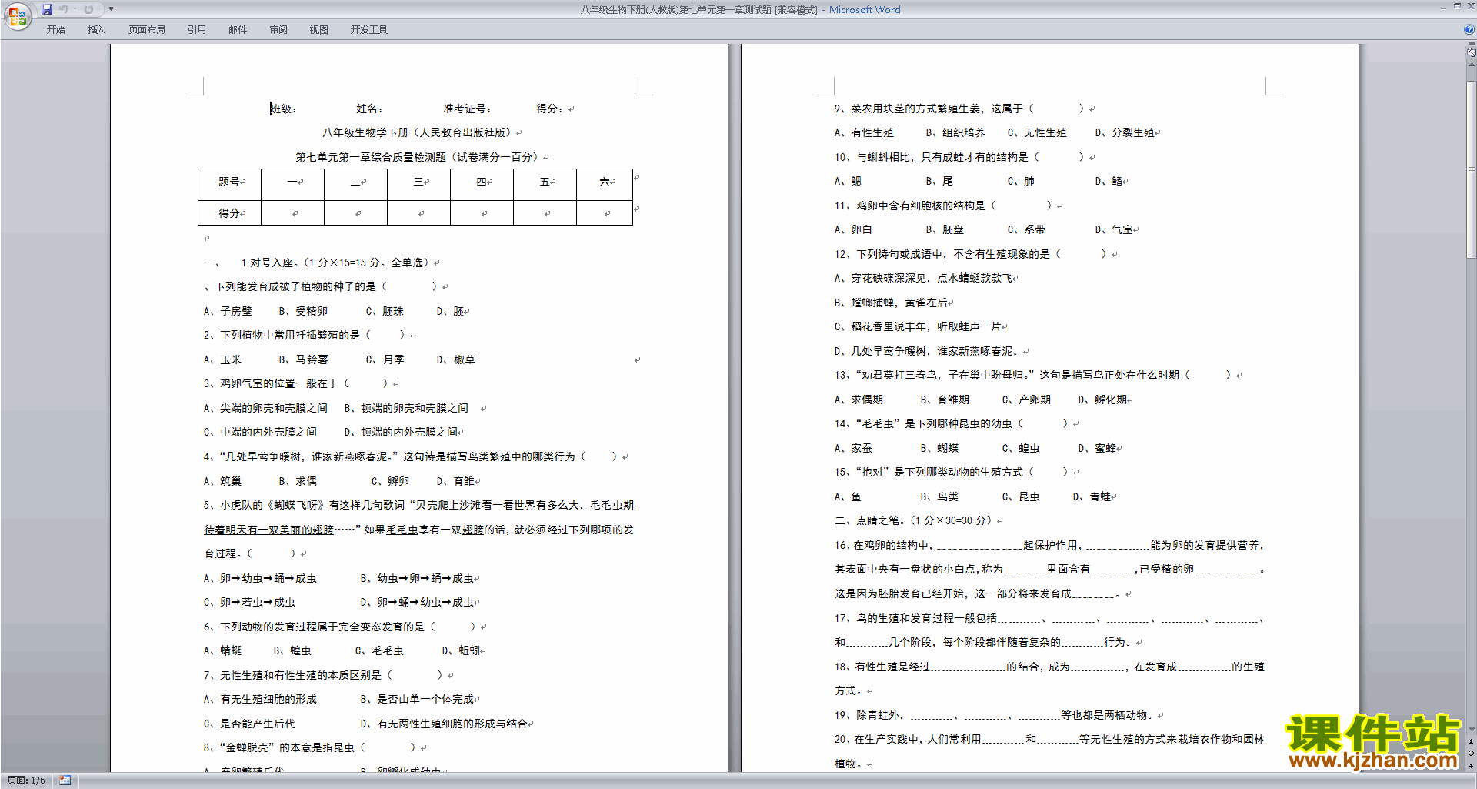Click option C、产卵期 under question 13
Image resolution: width=1477 pixels, height=789 pixels.
pyautogui.click(x=1026, y=400)
